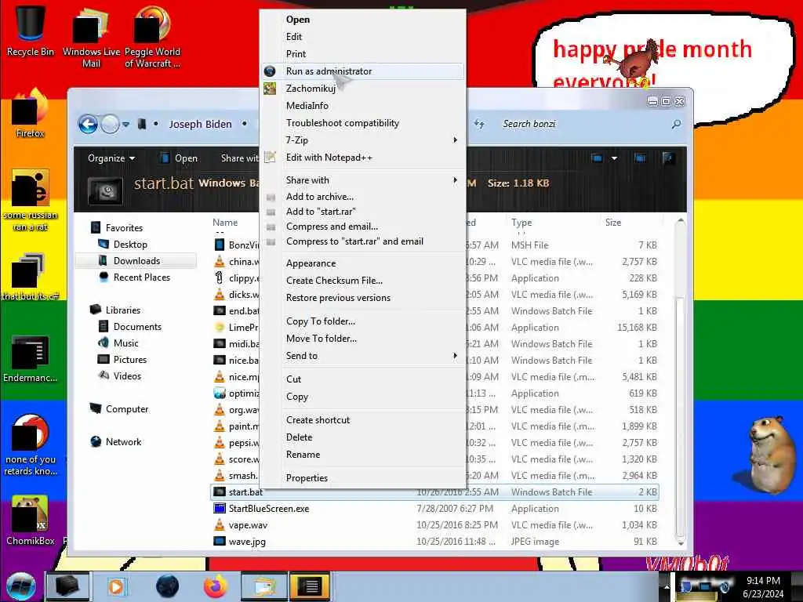
Task: Click the help icon in Explorer toolbar
Action: click(667, 158)
